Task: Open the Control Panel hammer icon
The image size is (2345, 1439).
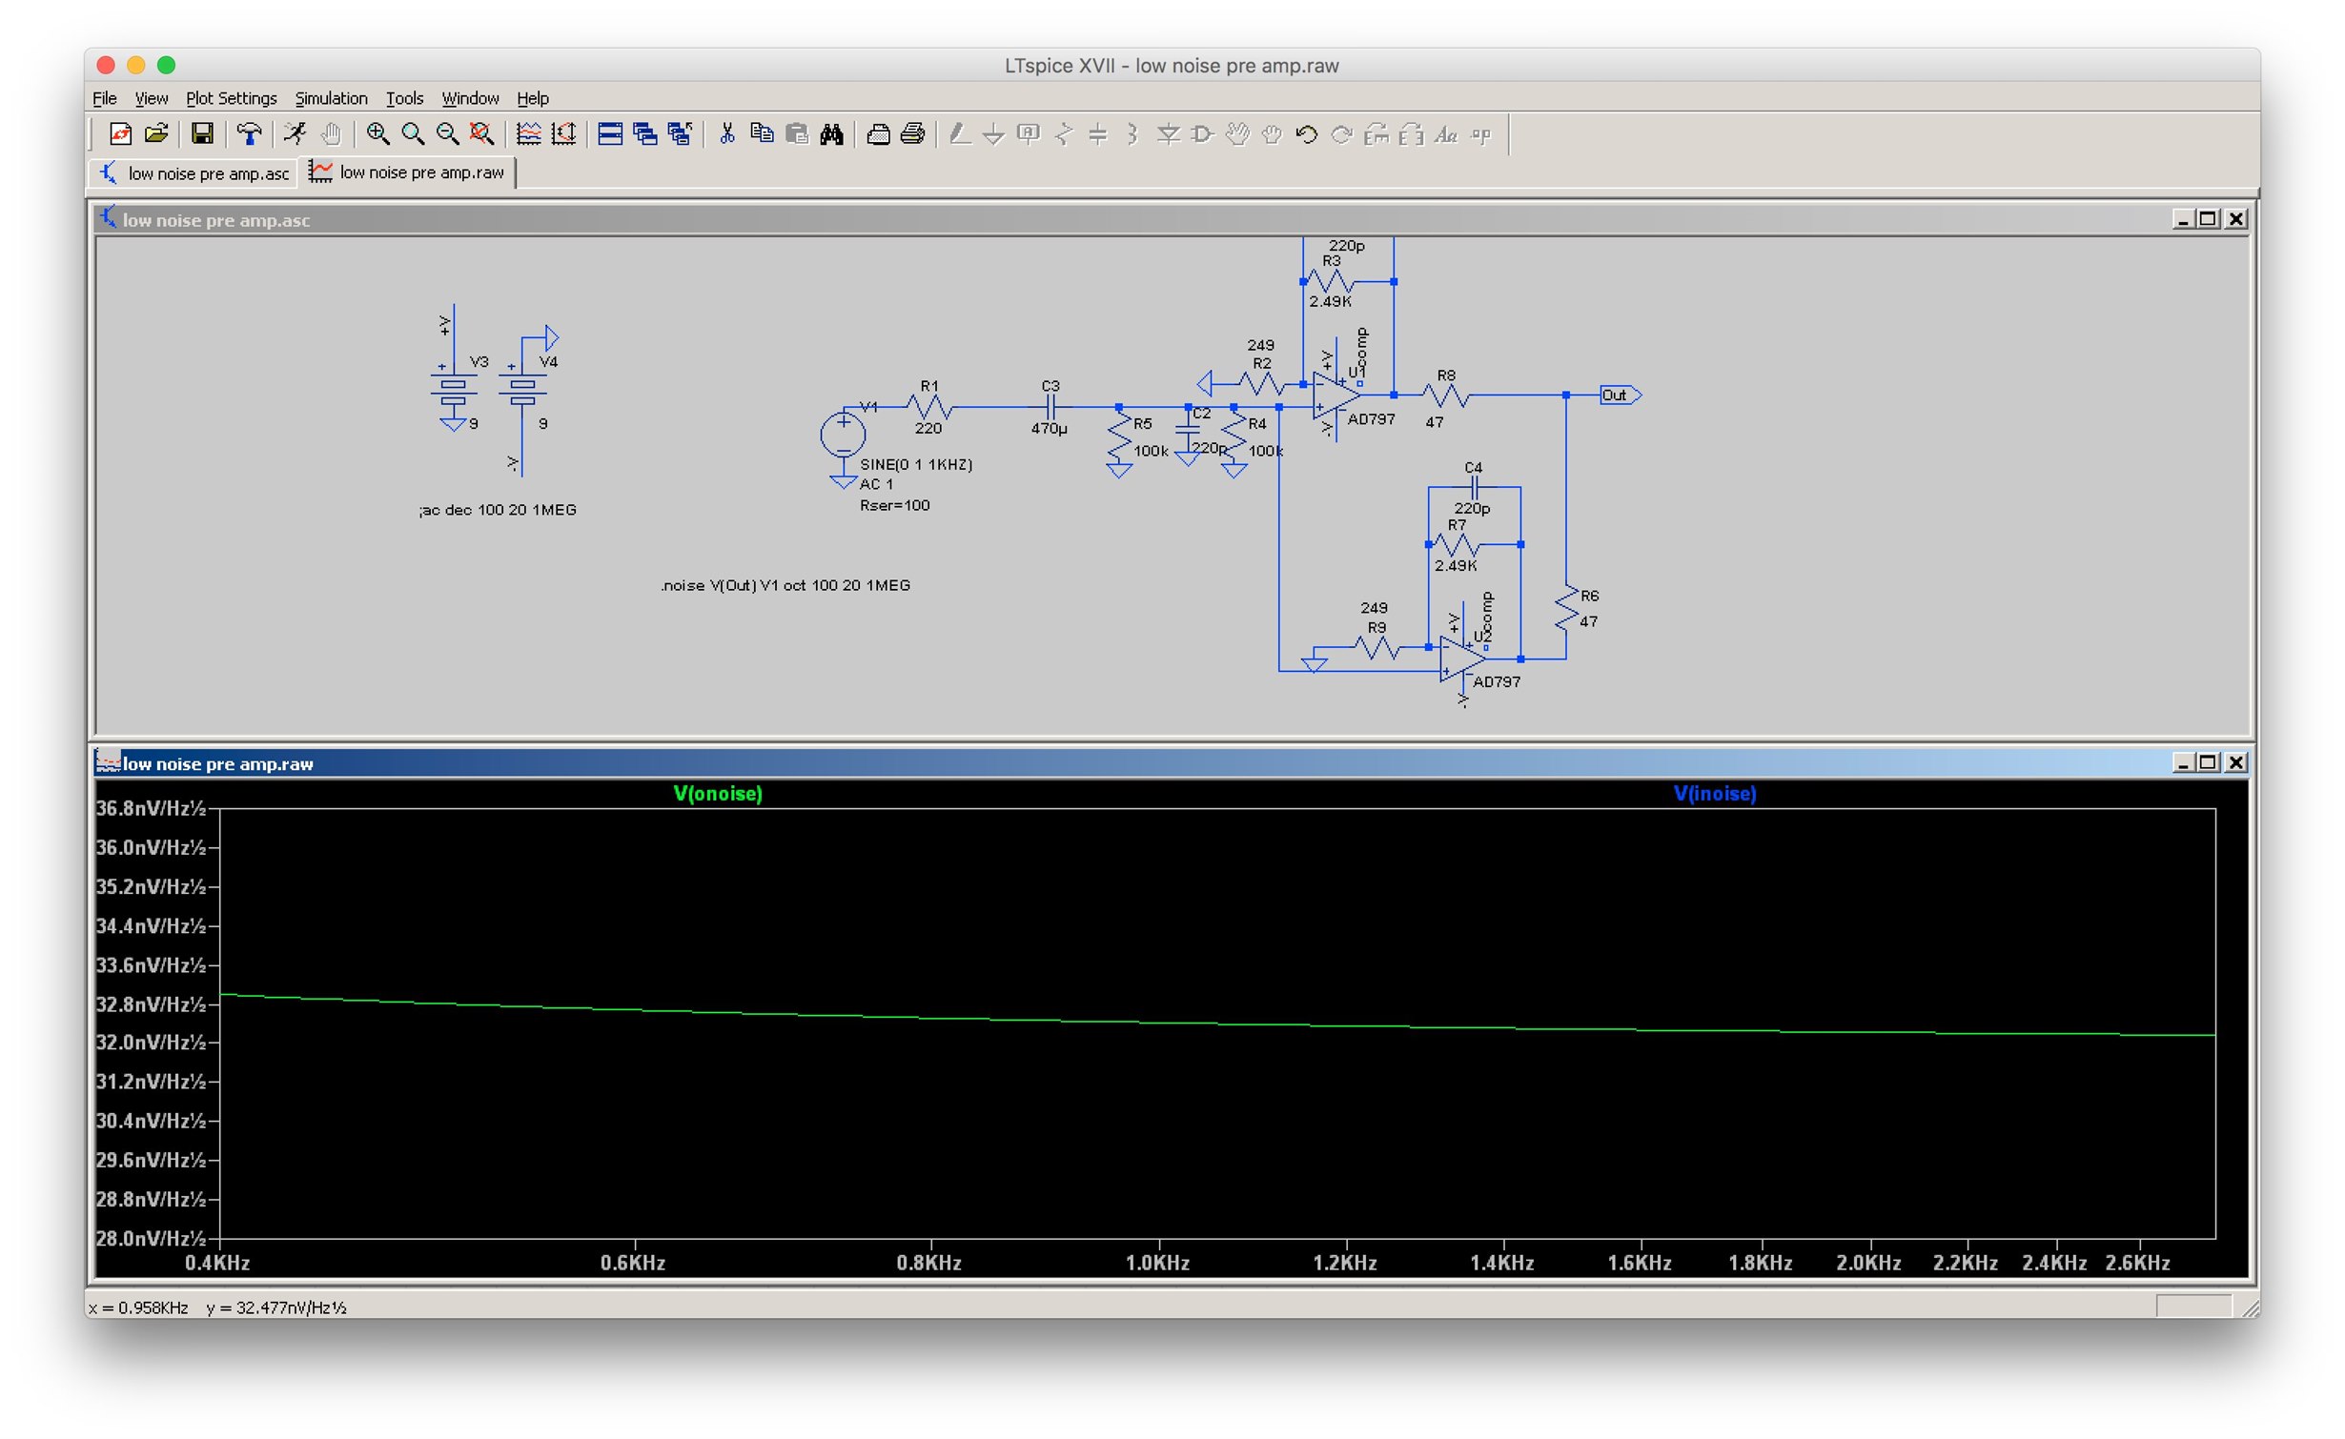Action: [x=249, y=134]
